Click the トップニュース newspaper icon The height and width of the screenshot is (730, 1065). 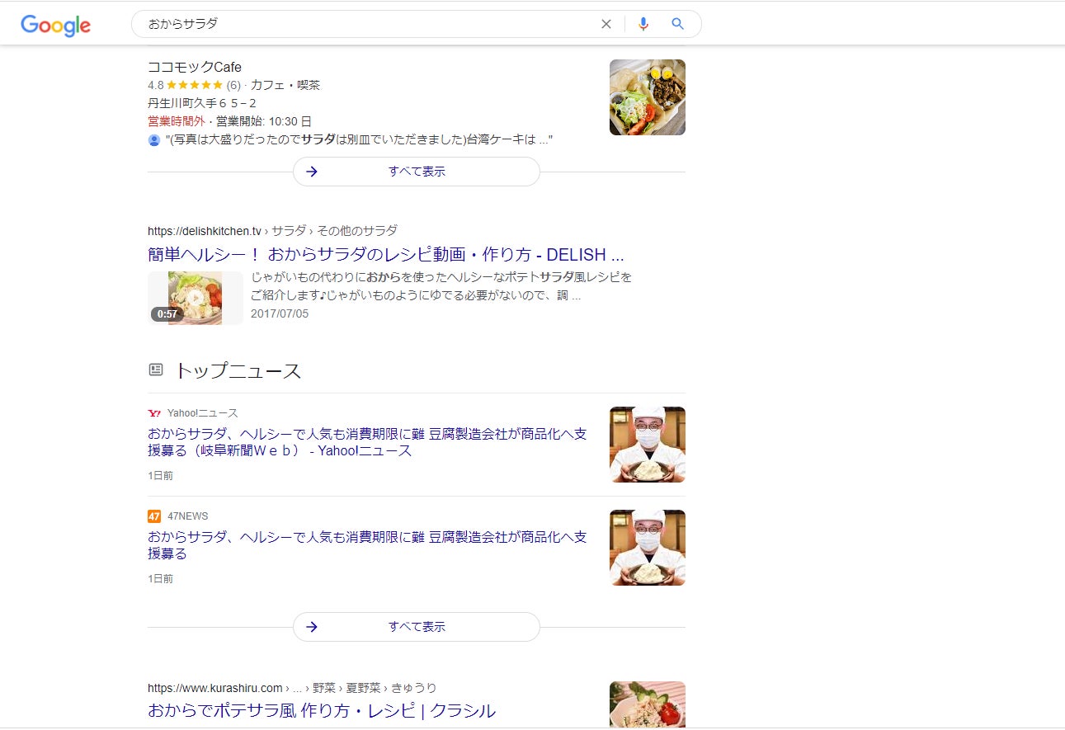point(156,370)
